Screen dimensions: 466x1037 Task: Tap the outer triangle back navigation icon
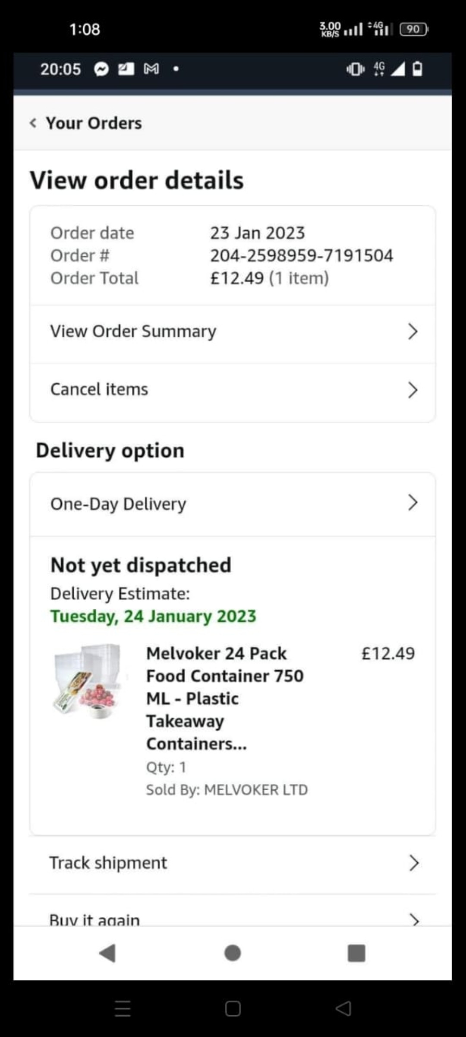343,1008
